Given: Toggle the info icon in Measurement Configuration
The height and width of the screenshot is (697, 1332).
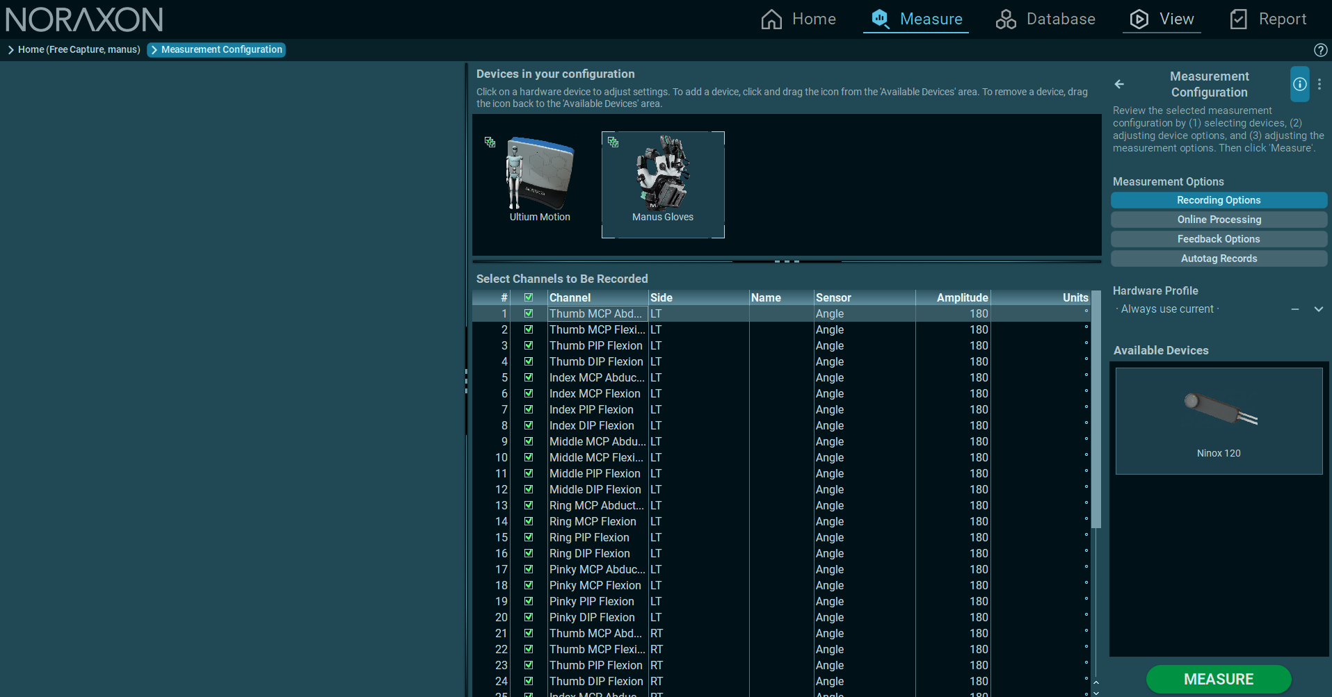Looking at the screenshot, I should pos(1300,84).
